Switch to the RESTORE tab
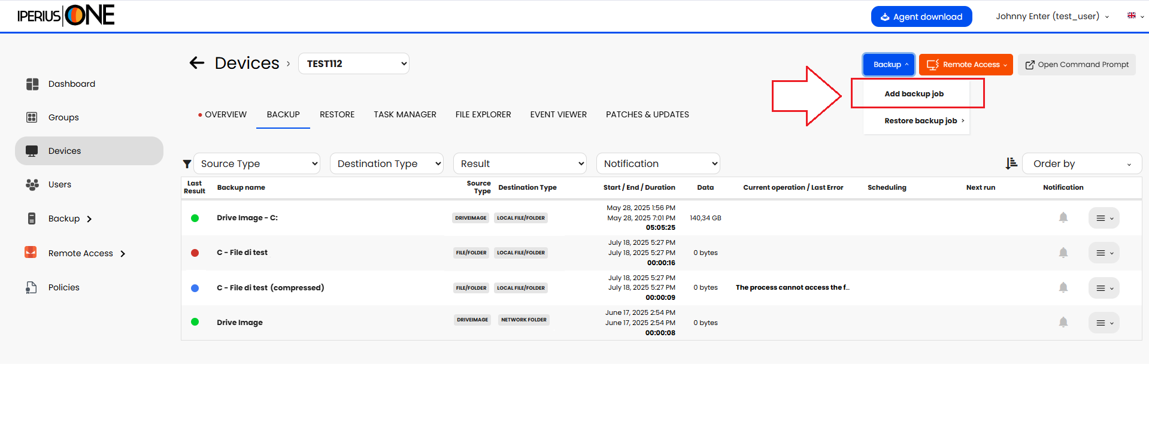This screenshot has height=425, width=1149. coord(337,115)
